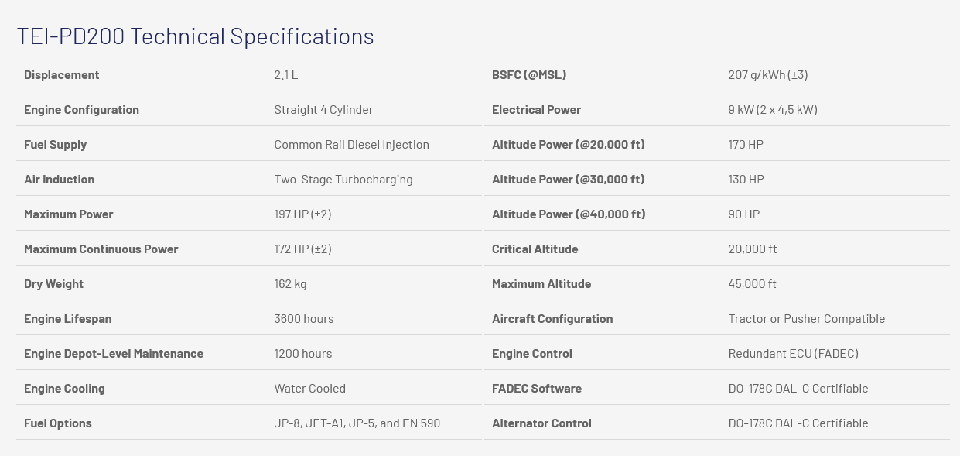Select the Common Rail Diesel Injection text
960x456 pixels.
pos(351,145)
